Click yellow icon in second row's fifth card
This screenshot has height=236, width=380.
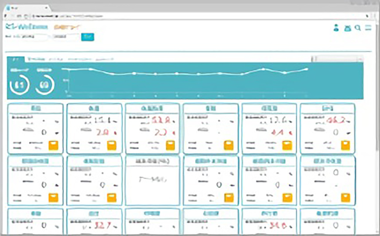(x=287, y=198)
